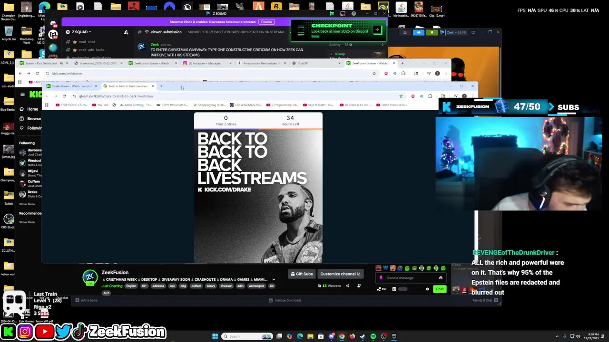Open Steam Zeek account dropdown
609x342 pixels.
(455, 32)
